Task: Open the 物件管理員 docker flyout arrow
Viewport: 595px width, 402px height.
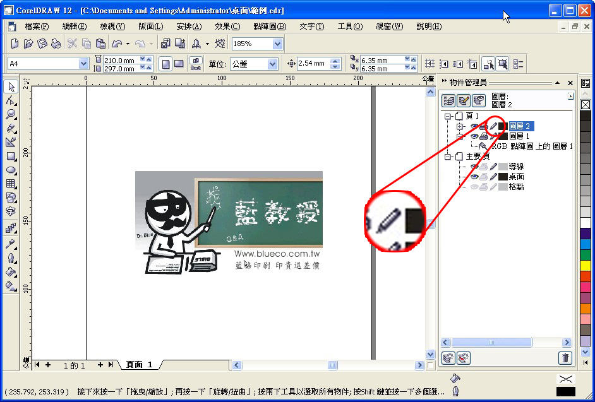Action: click(571, 97)
